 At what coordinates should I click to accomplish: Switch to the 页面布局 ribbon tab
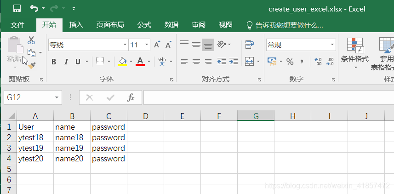coord(110,25)
